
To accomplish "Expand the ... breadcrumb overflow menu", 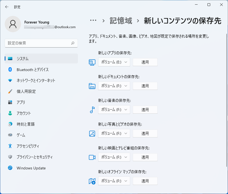I will coord(93,20).
